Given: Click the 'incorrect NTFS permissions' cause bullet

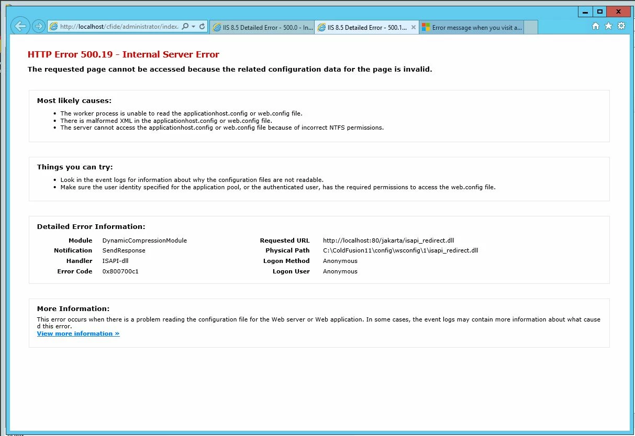Looking at the screenshot, I should (222, 128).
